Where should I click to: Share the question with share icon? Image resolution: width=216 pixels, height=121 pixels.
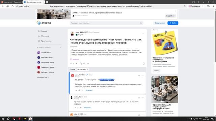pyautogui.click(x=88, y=64)
